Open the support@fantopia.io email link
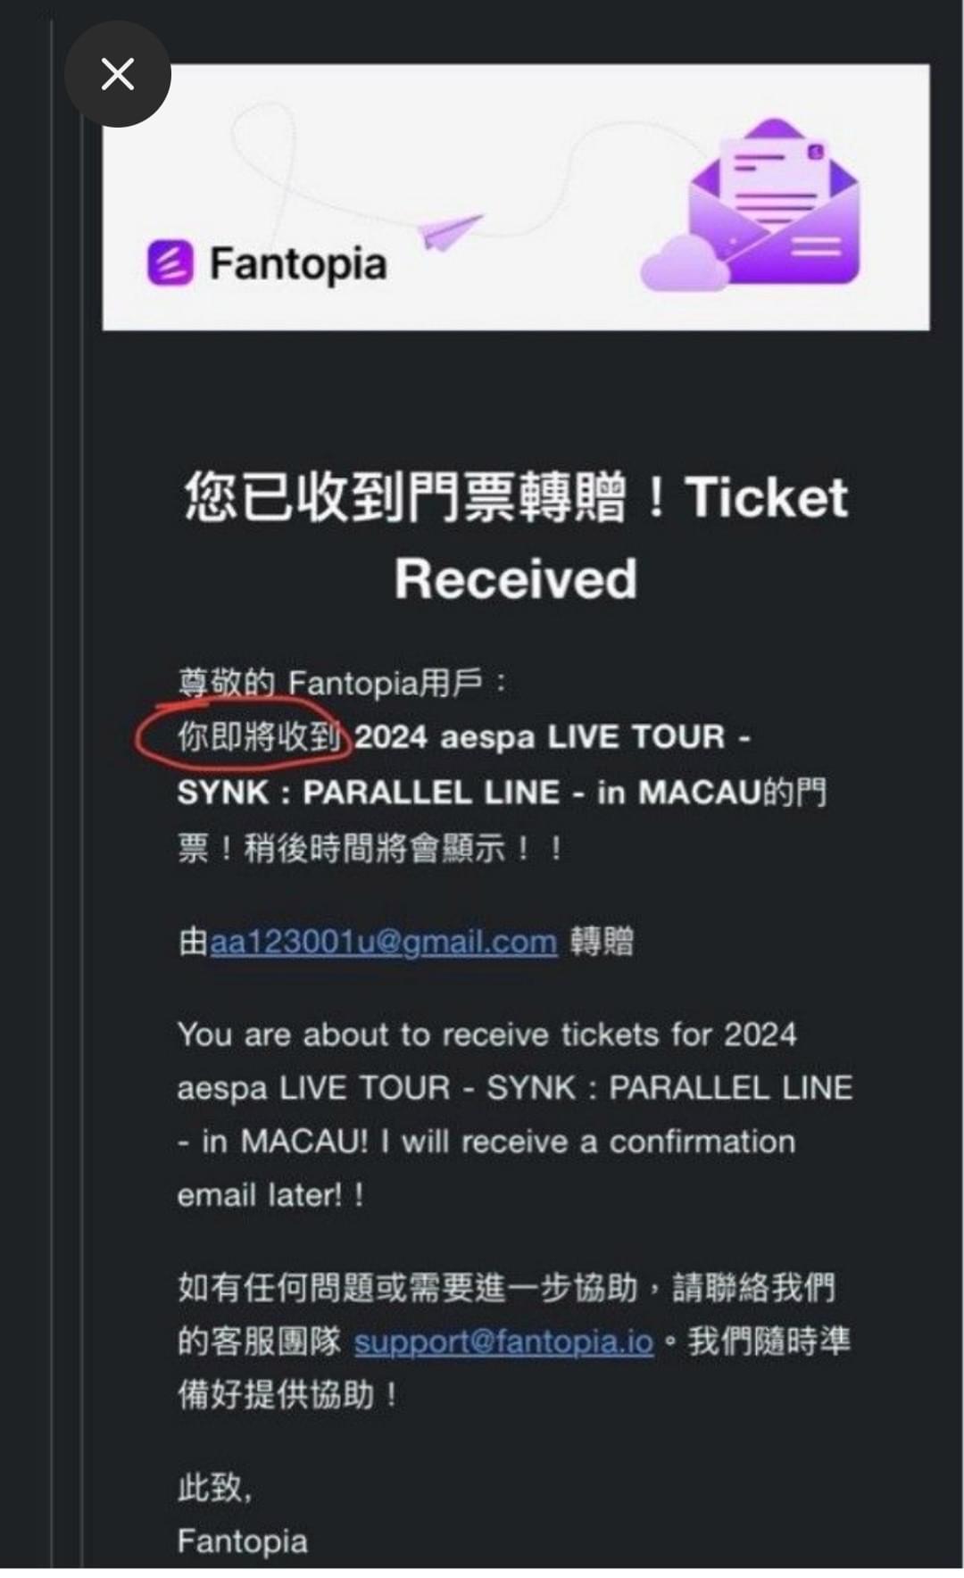The width and height of the screenshot is (964, 1578). click(503, 1341)
